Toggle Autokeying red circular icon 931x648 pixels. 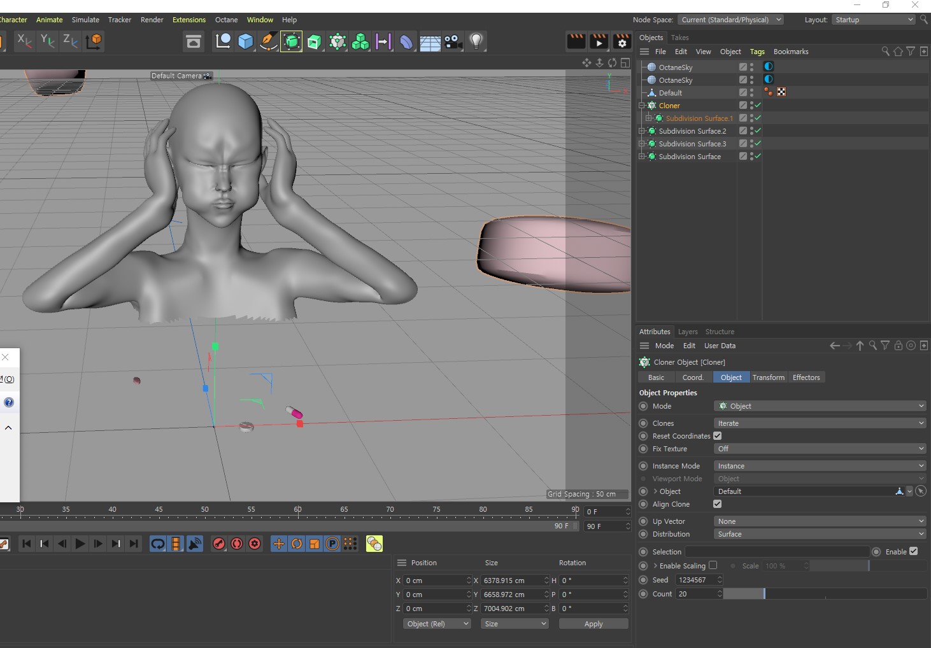click(x=237, y=544)
